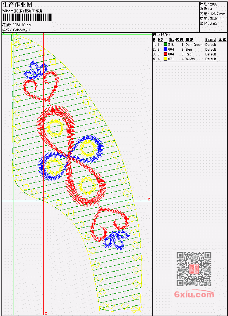Click the barcode under the studio name
The height and width of the screenshot is (316, 228).
[x=27, y=17]
